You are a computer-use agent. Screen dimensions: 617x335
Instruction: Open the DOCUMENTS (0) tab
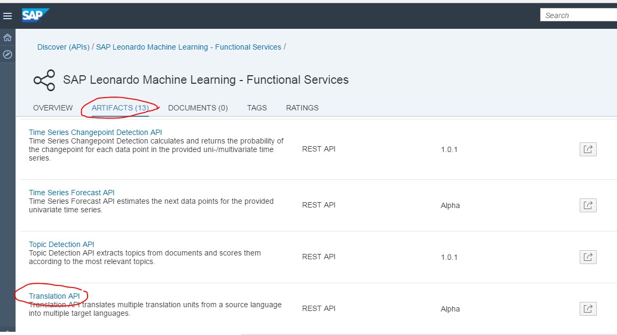tap(198, 108)
